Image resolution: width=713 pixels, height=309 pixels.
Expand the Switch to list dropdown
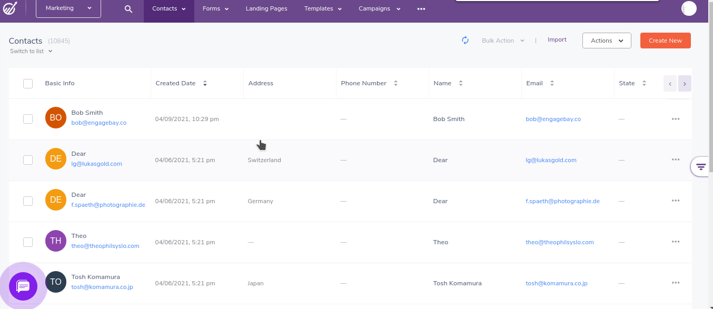[x=32, y=51]
